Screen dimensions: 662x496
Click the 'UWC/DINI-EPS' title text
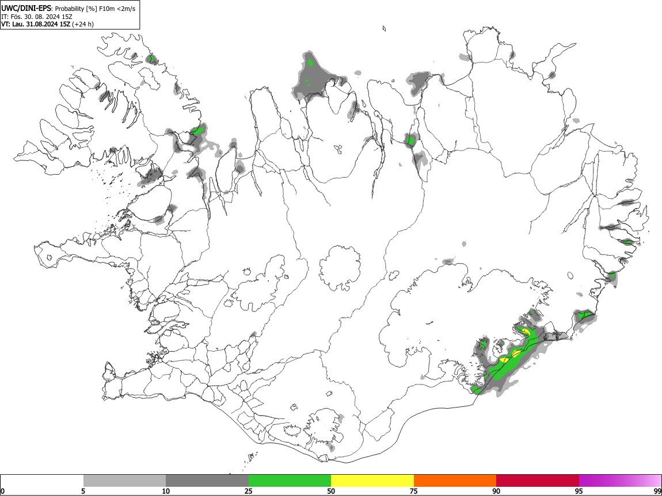coord(26,9)
